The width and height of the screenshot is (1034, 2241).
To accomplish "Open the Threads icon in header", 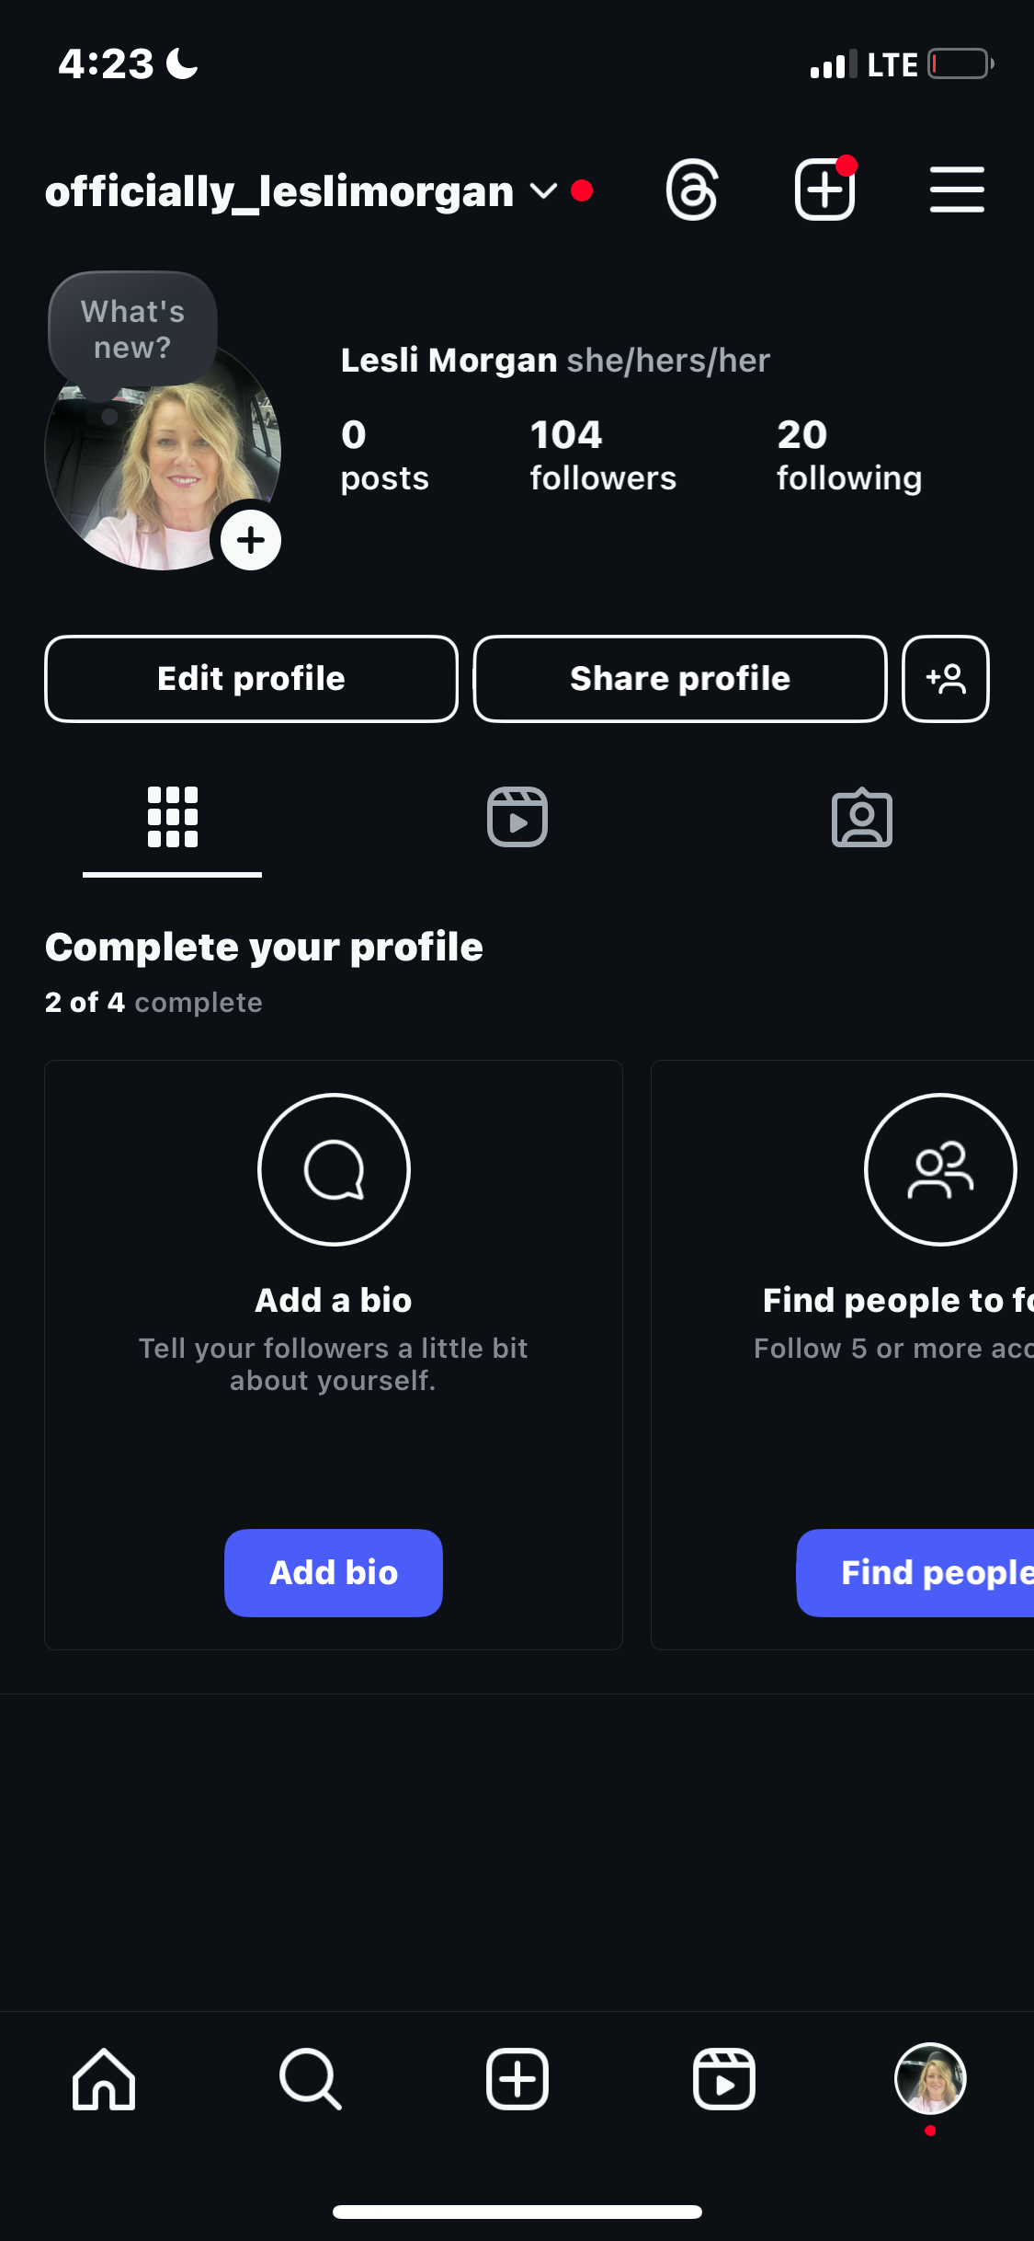I will [691, 190].
